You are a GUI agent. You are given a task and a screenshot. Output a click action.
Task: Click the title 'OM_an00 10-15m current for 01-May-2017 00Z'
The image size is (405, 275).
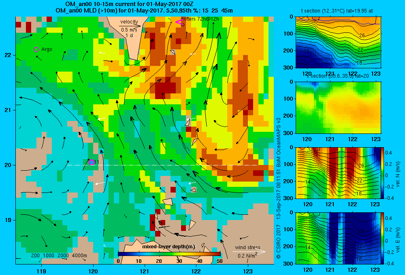[129, 4]
